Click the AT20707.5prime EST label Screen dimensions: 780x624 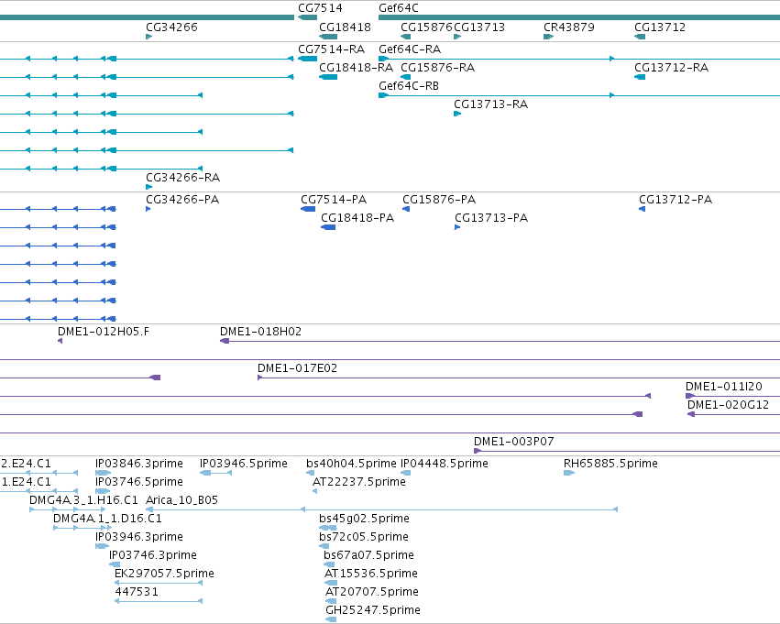(372, 592)
